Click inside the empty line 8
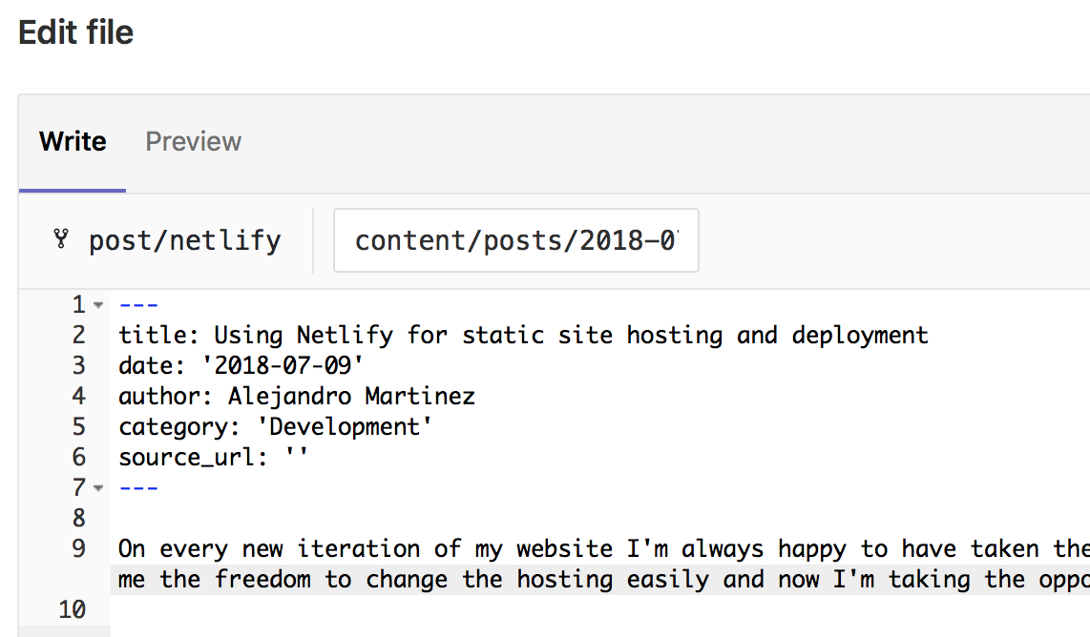 coord(191,518)
